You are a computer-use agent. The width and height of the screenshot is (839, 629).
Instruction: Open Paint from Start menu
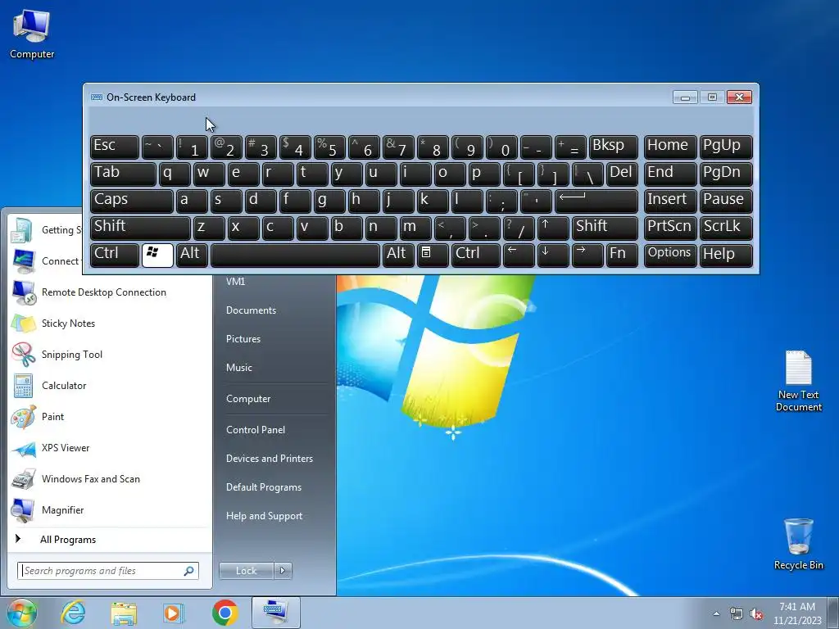[110, 417]
